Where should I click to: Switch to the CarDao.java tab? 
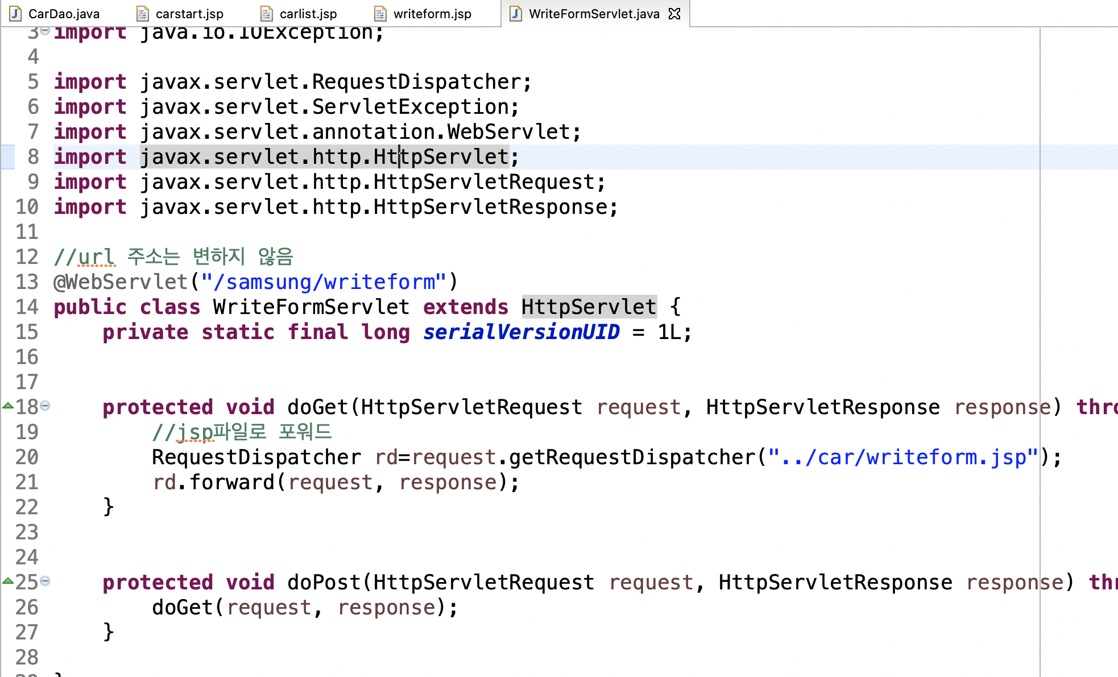tap(63, 14)
